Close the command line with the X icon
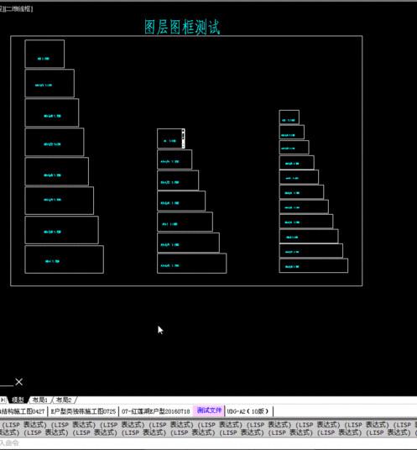This screenshot has height=450, width=417. tap(19, 382)
